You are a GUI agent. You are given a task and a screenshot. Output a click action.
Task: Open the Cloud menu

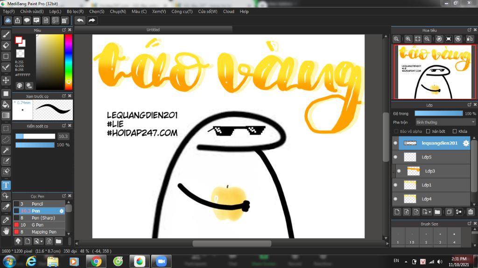(x=229, y=11)
